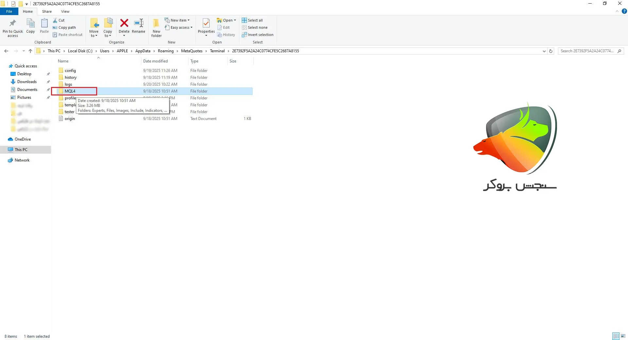The width and height of the screenshot is (628, 340).
Task: Switch to details view in status bar
Action: click(x=616, y=336)
